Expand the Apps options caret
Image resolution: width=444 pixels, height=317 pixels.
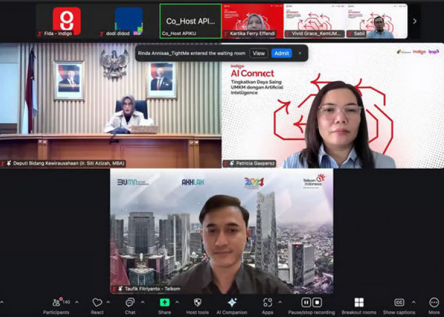(x=280, y=302)
